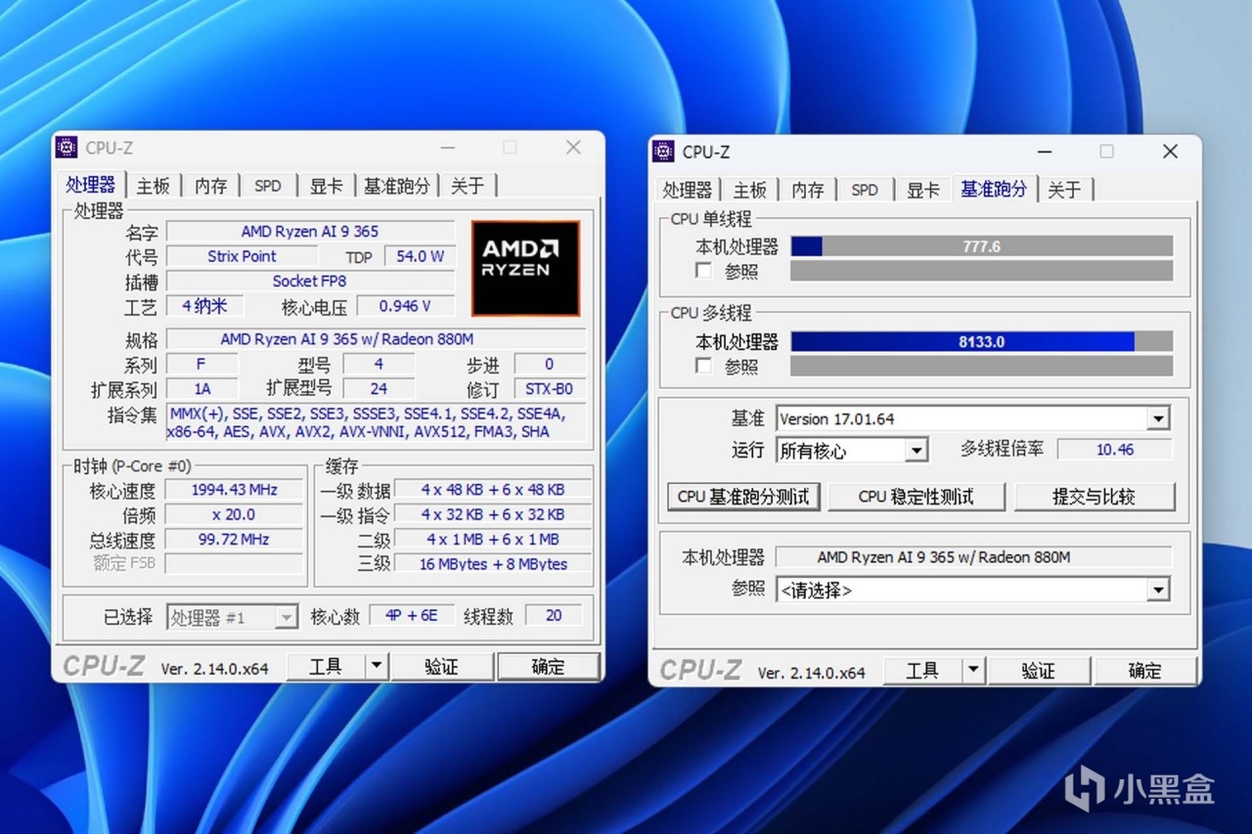Click 确定 button in right window
Image resolution: width=1252 pixels, height=834 pixels.
point(1144,671)
